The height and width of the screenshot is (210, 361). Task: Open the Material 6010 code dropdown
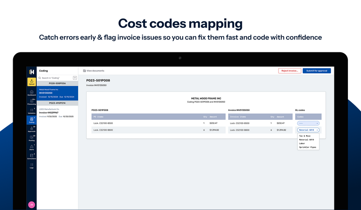pos(308,130)
